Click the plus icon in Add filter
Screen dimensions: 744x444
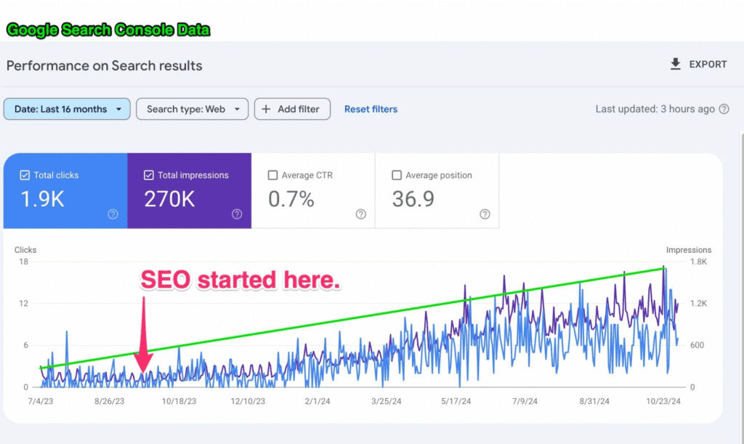point(266,109)
